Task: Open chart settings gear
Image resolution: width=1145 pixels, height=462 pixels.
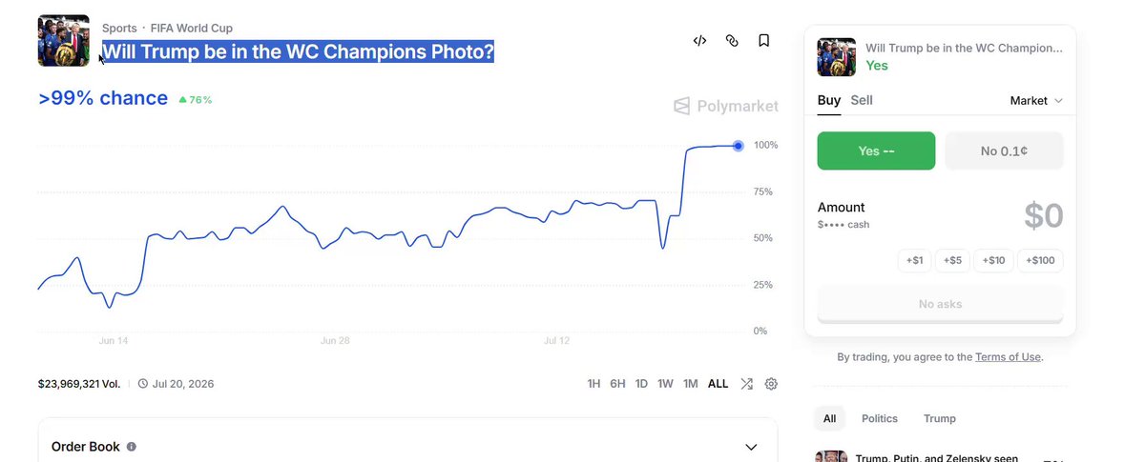Action: coord(771,384)
